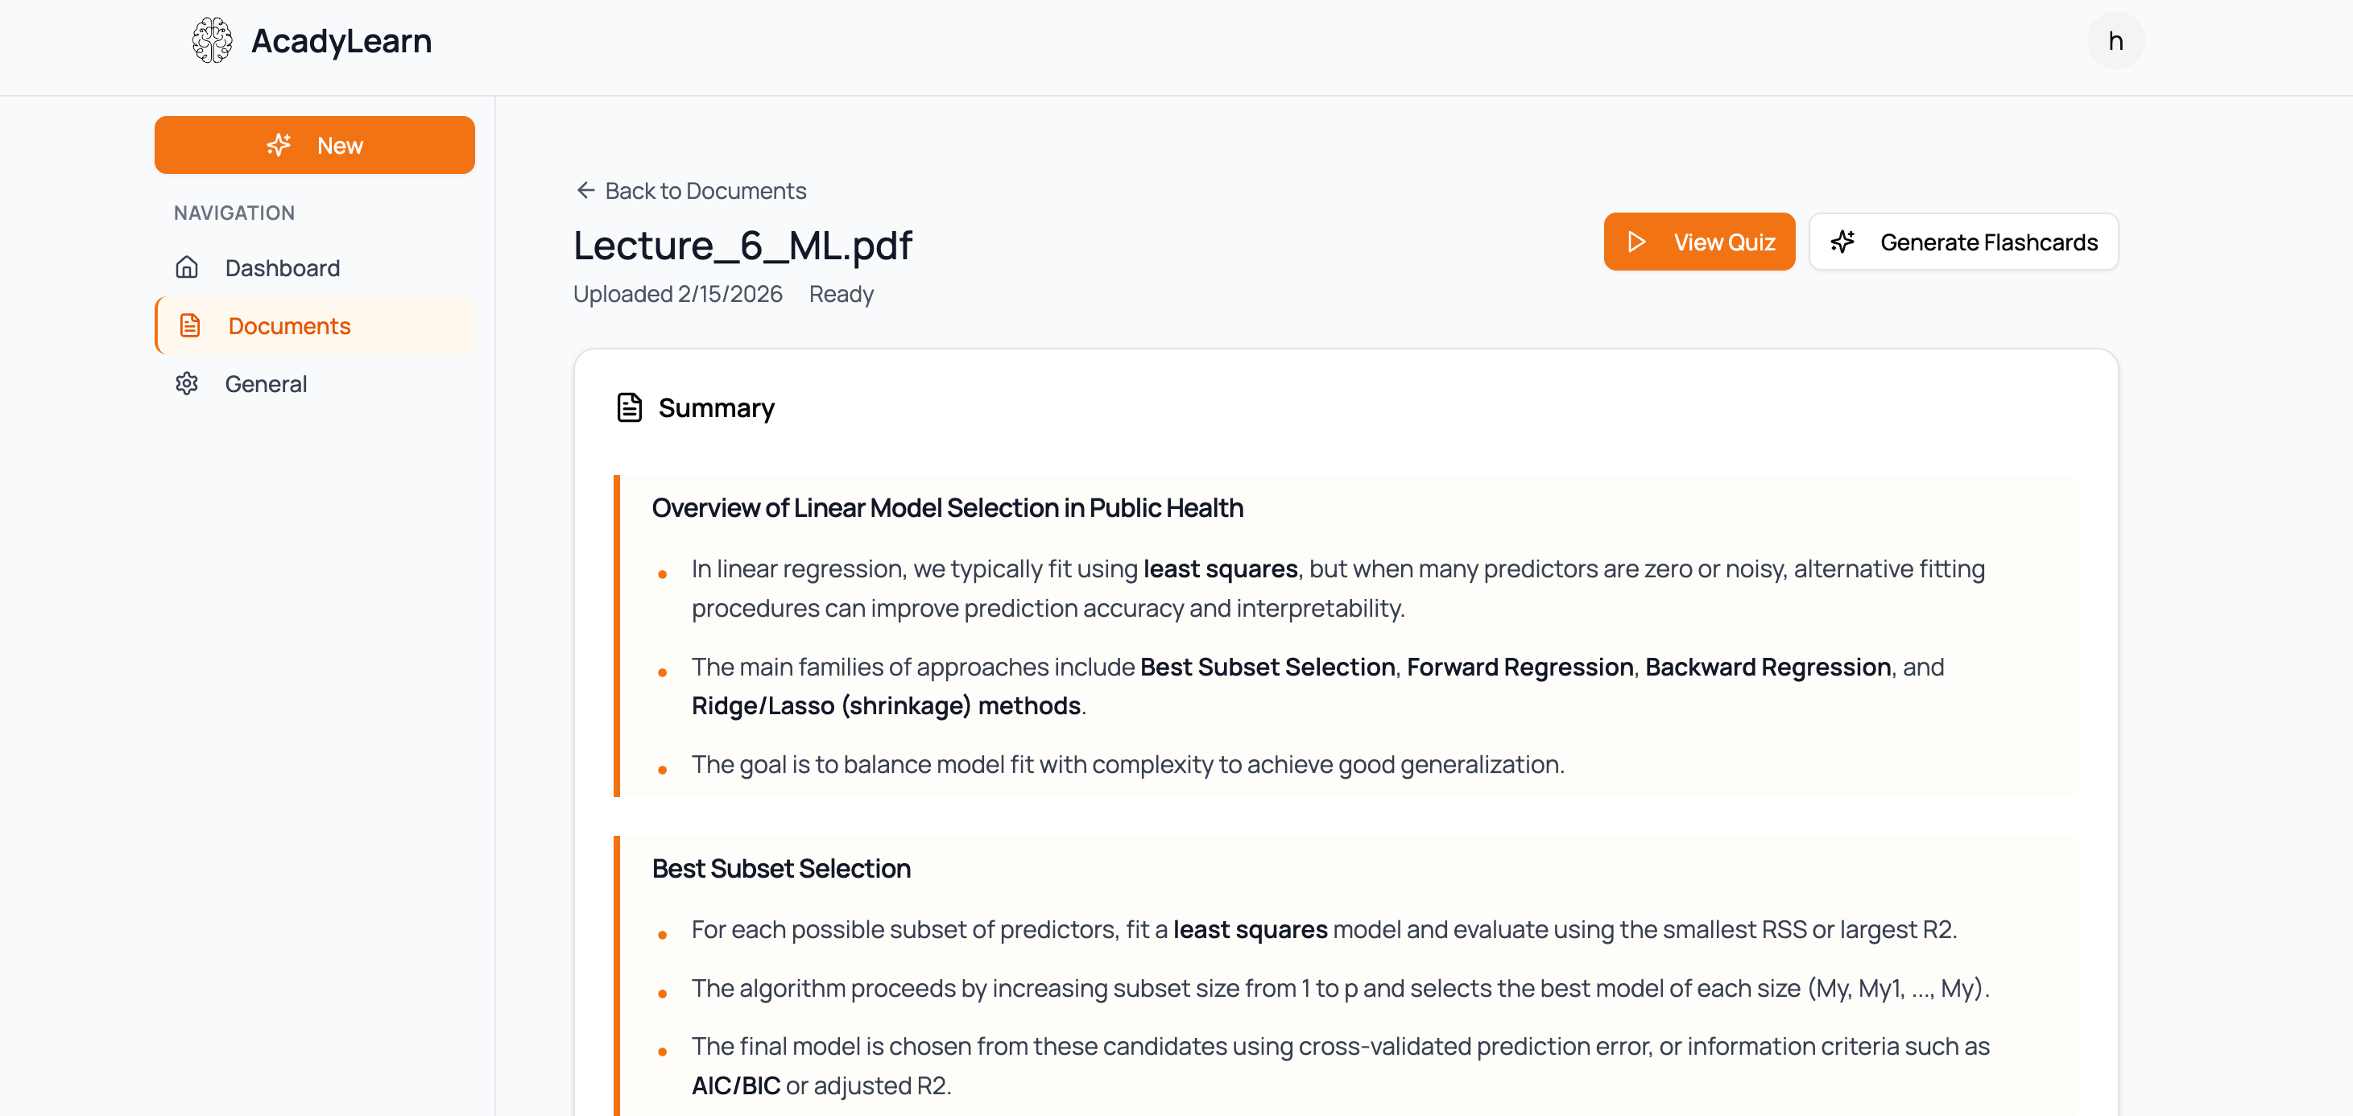Select Dashboard in the navigation menu
Image resolution: width=2353 pixels, height=1116 pixels.
point(281,267)
